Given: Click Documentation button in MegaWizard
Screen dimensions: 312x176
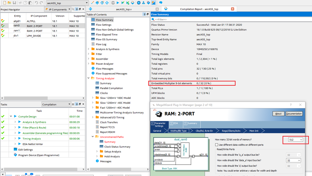Looking at the screenshot, I should [x=294, y=114].
